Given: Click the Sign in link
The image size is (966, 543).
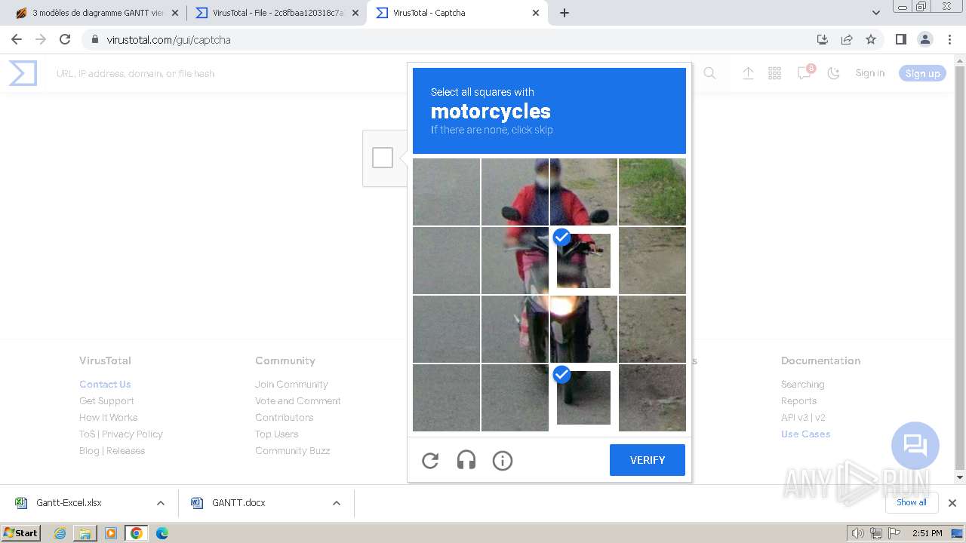Looking at the screenshot, I should (870, 73).
